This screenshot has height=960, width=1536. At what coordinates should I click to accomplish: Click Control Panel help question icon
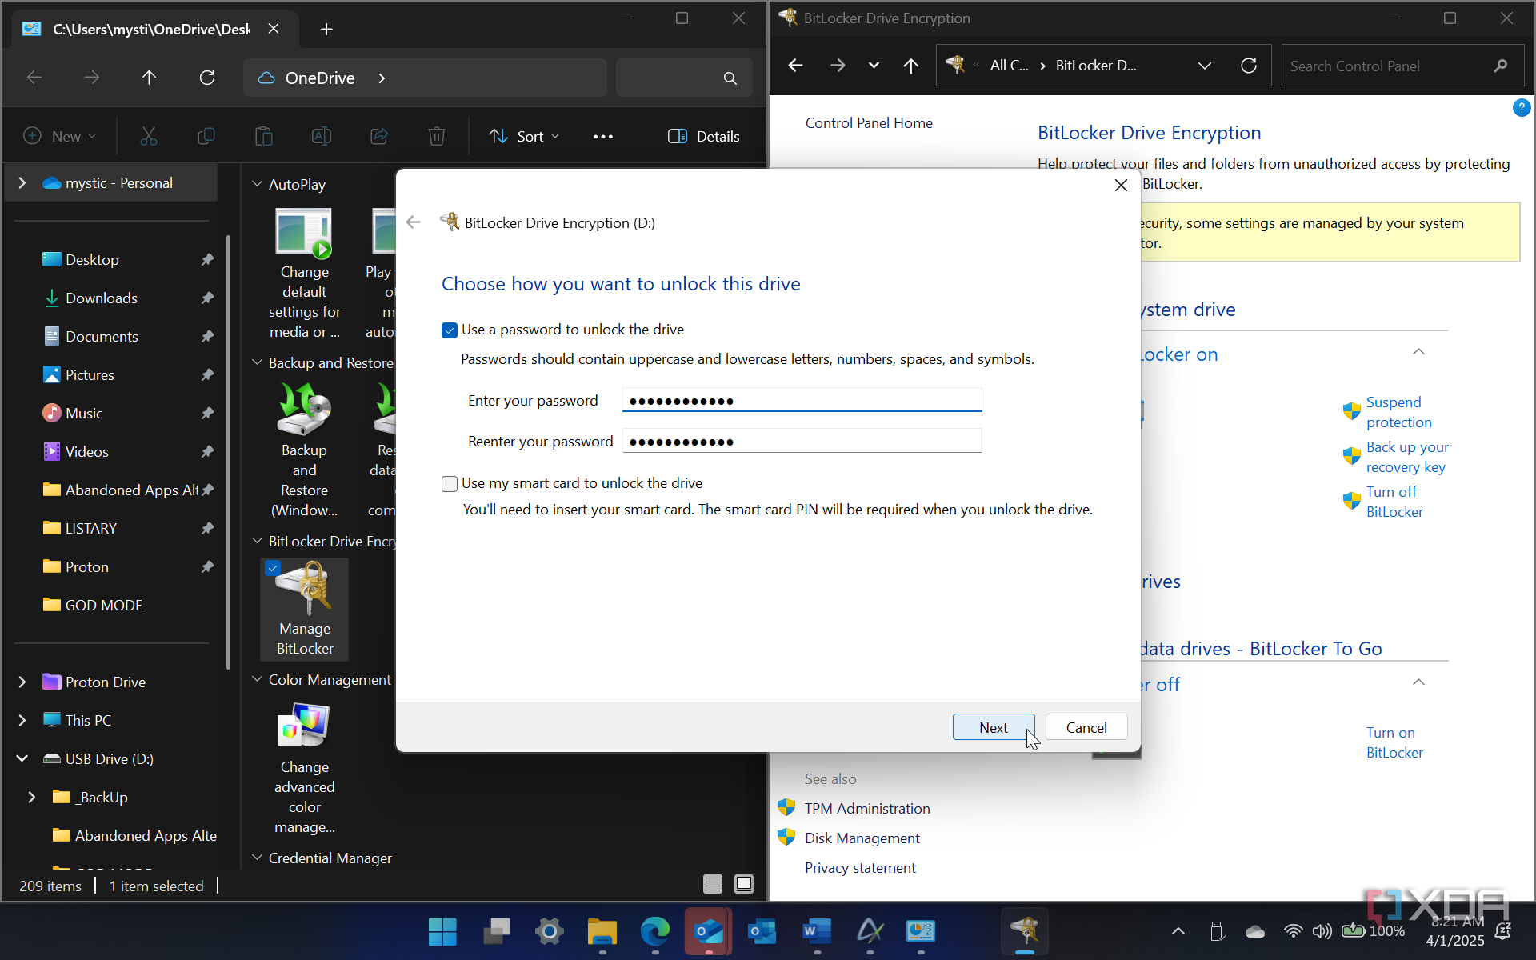pos(1522,108)
